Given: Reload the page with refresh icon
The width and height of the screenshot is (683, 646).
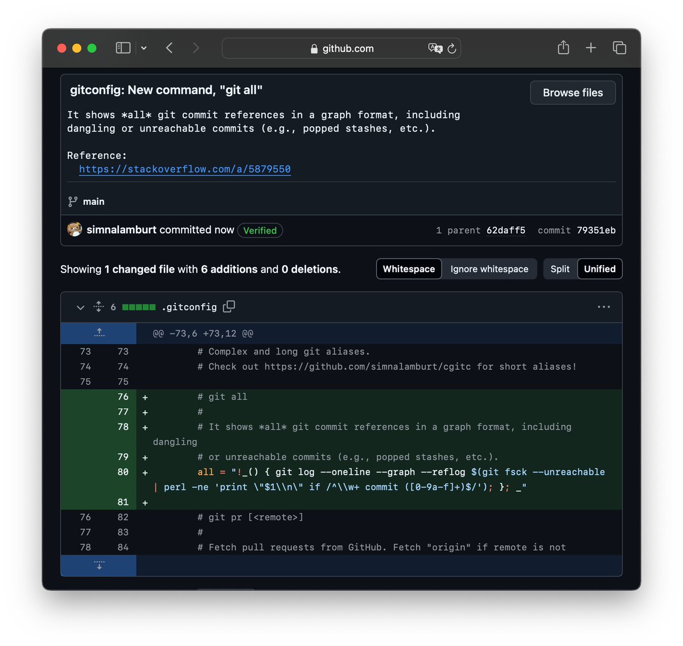Looking at the screenshot, I should click(452, 48).
